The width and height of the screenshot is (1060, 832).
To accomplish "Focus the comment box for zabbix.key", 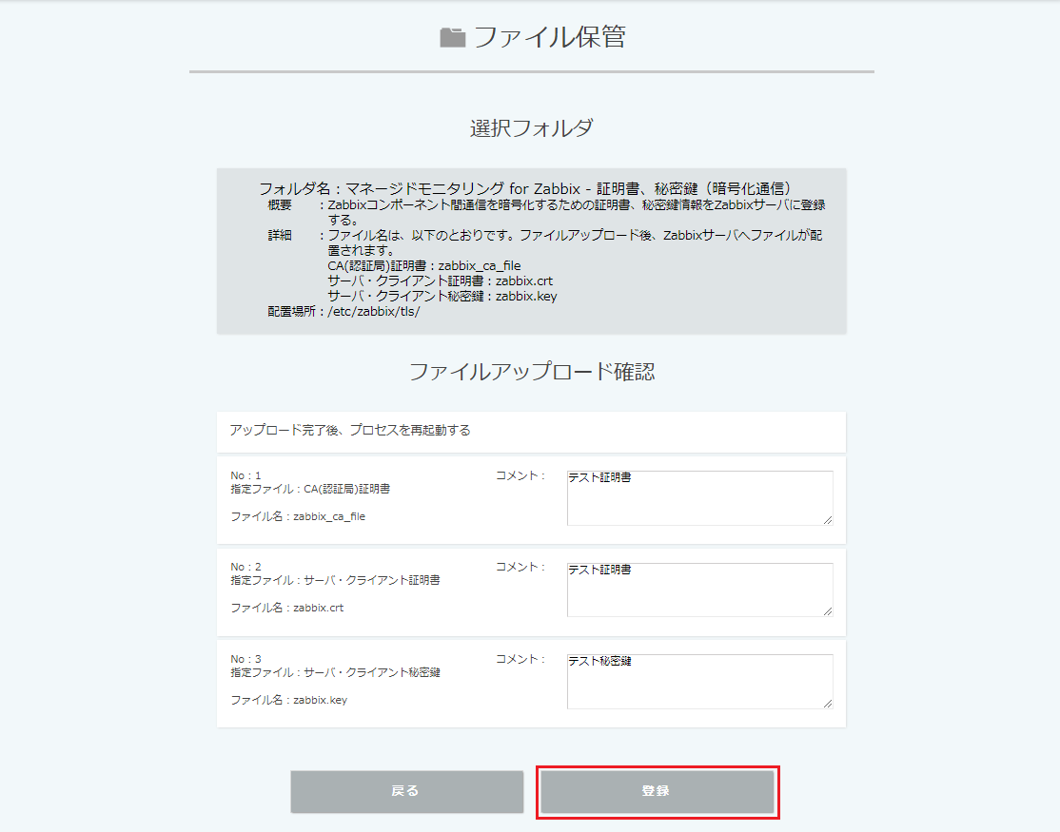I will tap(699, 682).
